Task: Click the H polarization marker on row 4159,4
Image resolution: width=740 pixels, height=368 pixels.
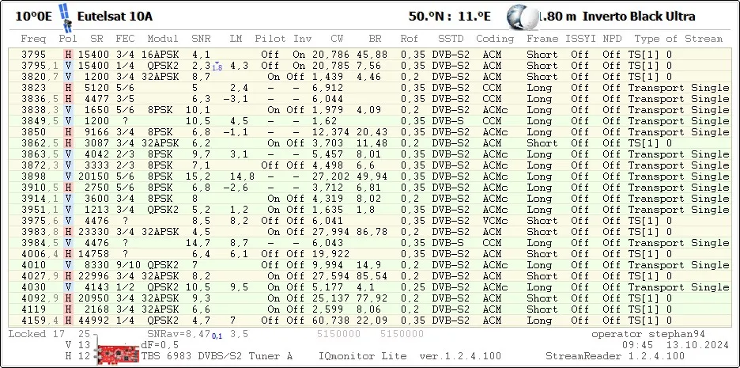Action: click(x=68, y=321)
